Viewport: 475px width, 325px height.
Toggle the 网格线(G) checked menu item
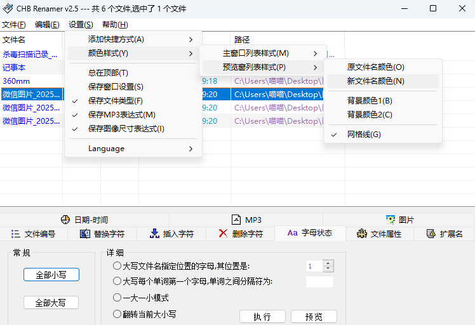[363, 135]
